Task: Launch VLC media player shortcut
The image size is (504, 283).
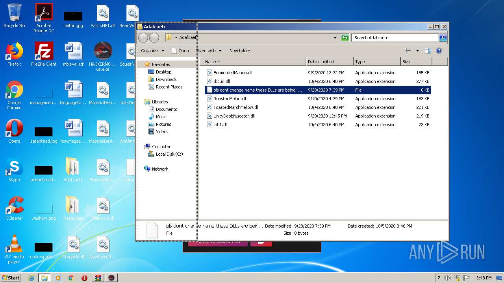Action: click(14, 249)
